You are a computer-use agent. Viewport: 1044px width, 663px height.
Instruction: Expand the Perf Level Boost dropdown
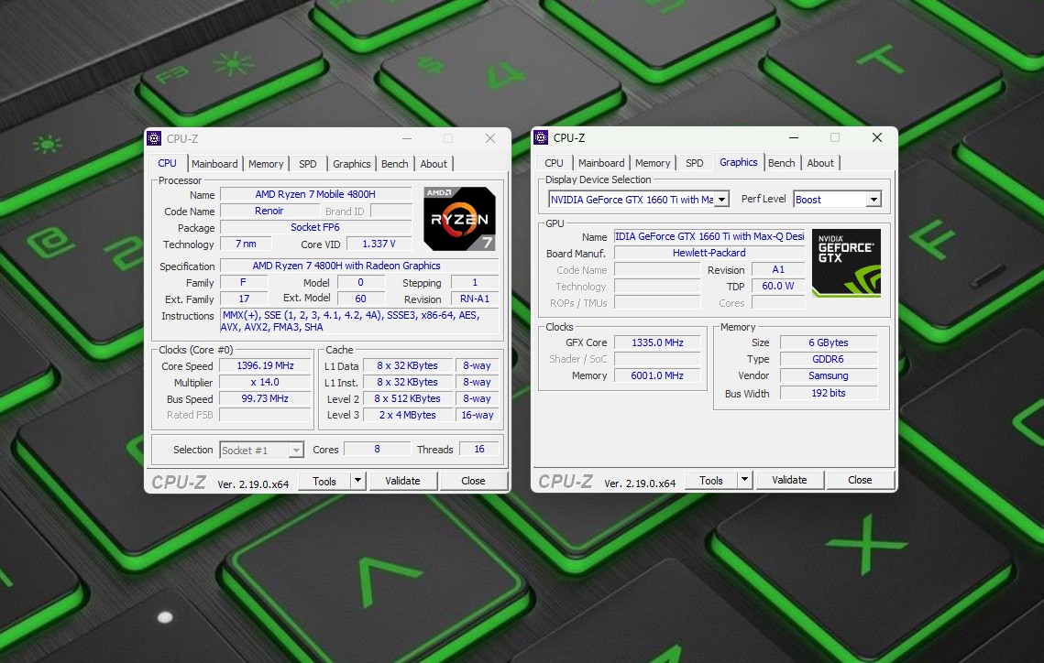tap(873, 200)
